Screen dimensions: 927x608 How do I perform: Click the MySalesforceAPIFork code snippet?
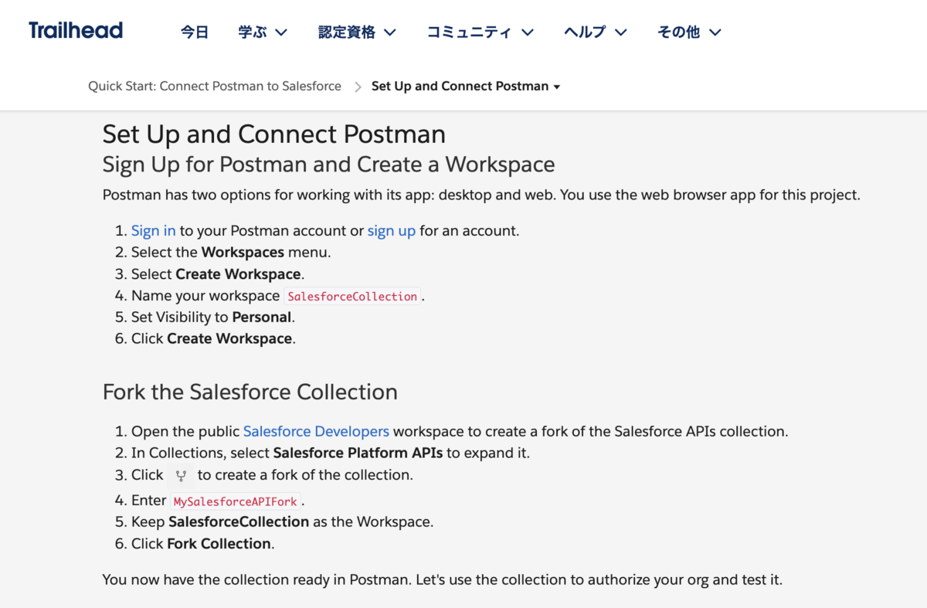[x=235, y=501]
